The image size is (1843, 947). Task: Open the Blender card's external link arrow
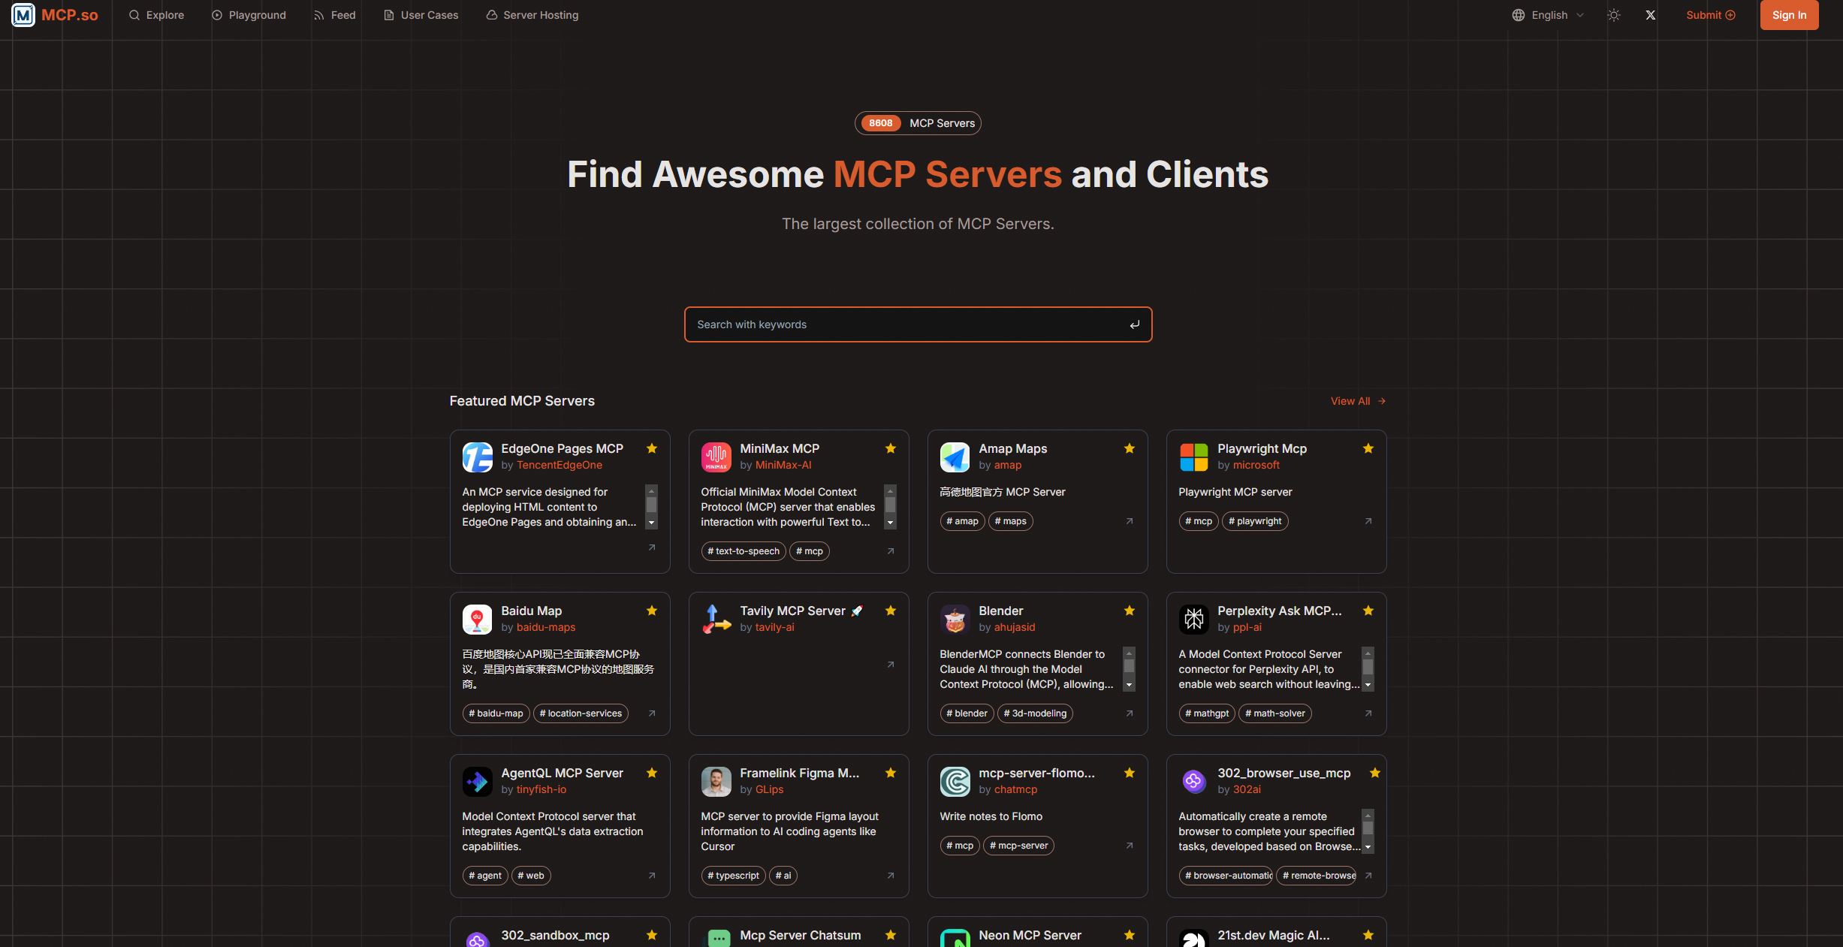[1129, 713]
